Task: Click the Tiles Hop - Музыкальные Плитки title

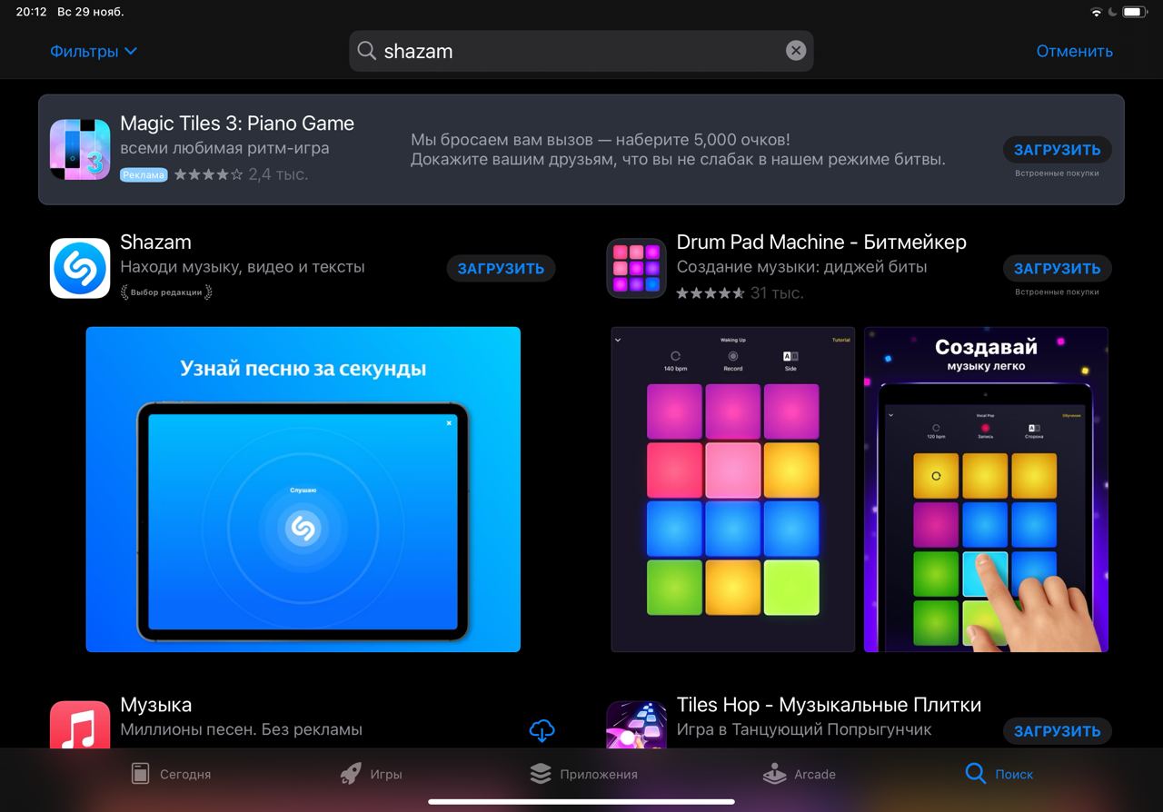Action: [829, 705]
